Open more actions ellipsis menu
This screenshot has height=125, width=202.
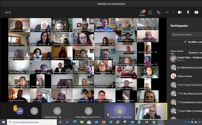pyautogui.click(x=167, y=12)
